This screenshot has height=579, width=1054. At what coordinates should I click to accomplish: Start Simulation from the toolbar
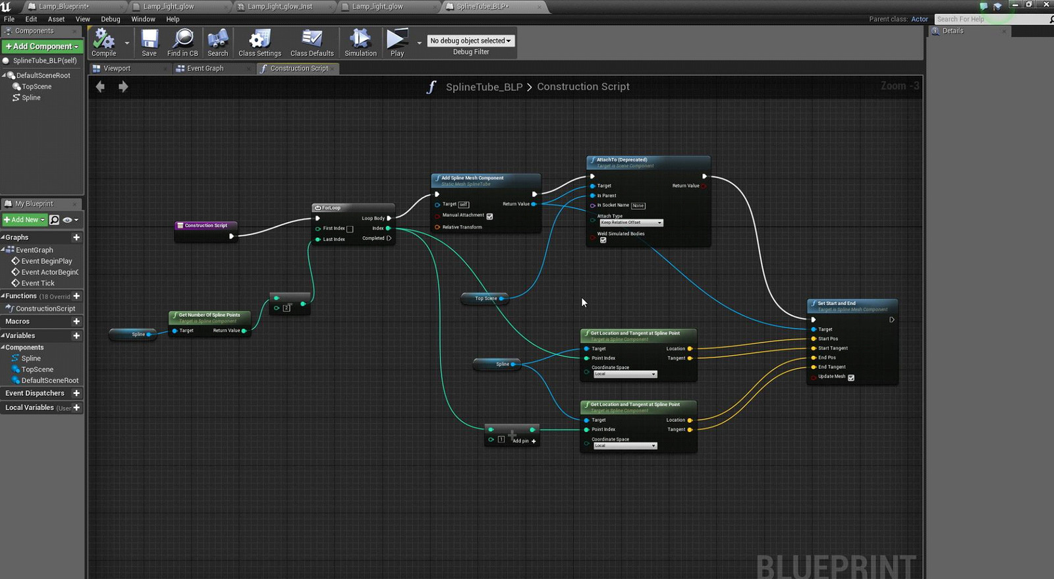pos(360,43)
